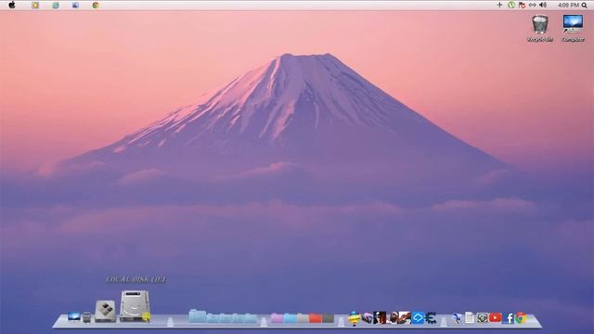594x334 pixels.
Task: Click the gray framed icon left of YouTube
Action: pos(482,317)
